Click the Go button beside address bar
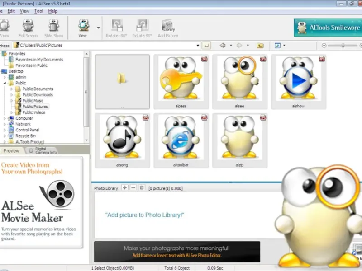The image size is (362, 271). (206, 46)
